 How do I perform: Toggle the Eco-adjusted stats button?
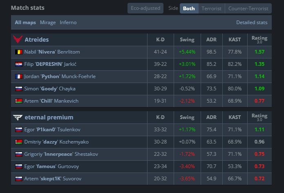[145, 8]
